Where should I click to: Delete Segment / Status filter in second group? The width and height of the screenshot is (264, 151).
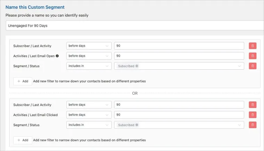click(x=253, y=125)
